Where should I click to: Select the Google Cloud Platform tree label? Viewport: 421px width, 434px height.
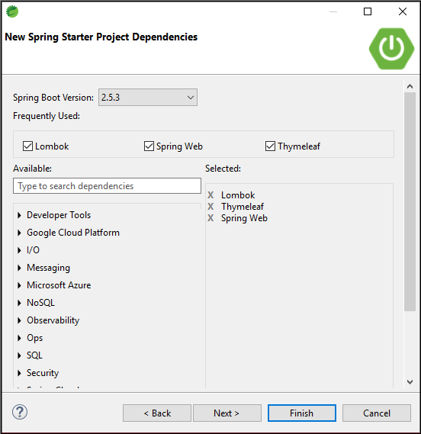[73, 233]
